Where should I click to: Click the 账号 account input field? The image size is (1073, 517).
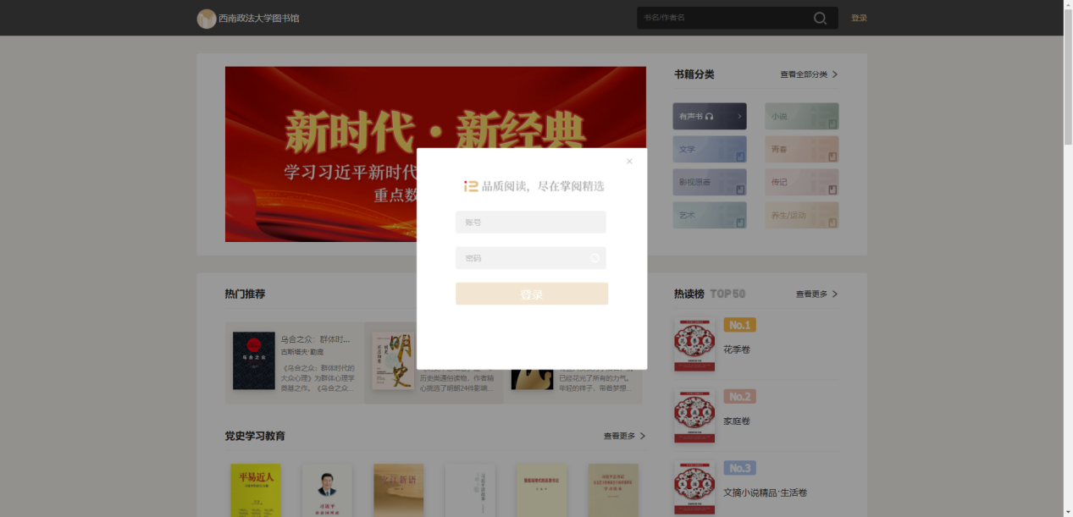coord(530,223)
